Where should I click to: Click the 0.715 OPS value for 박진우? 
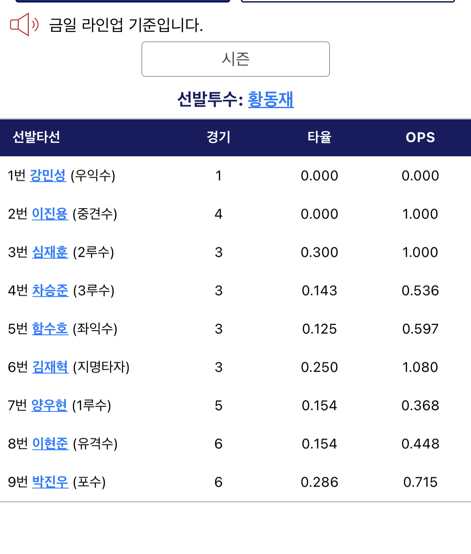point(420,482)
